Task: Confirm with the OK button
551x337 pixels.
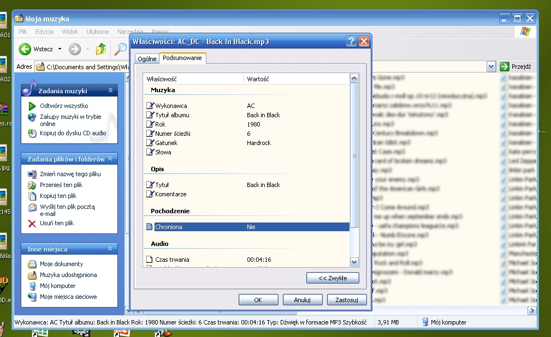Action: click(258, 300)
